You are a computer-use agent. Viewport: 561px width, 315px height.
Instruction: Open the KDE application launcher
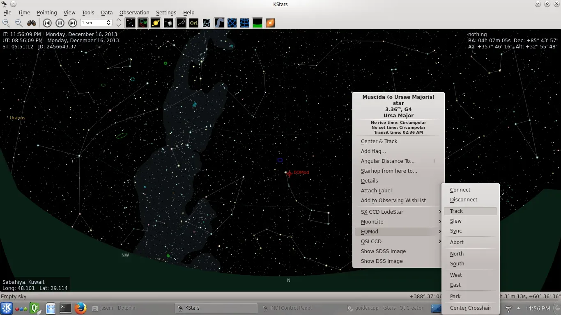(x=7, y=308)
